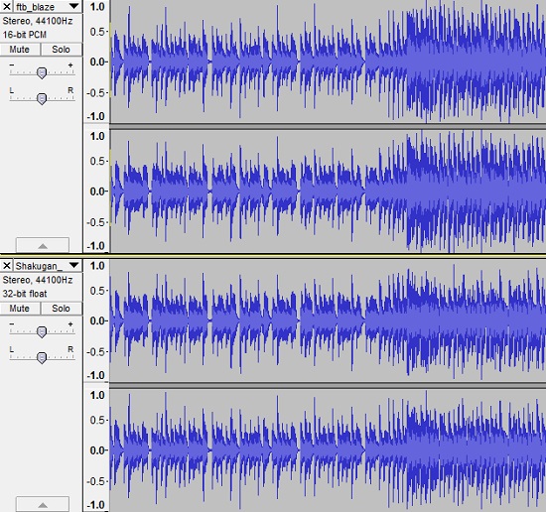The width and height of the screenshot is (546, 512).
Task: Mute the ftb_blaze track
Action: 20,50
